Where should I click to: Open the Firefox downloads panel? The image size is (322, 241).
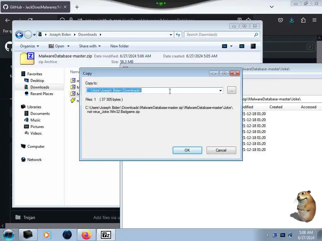point(291,20)
